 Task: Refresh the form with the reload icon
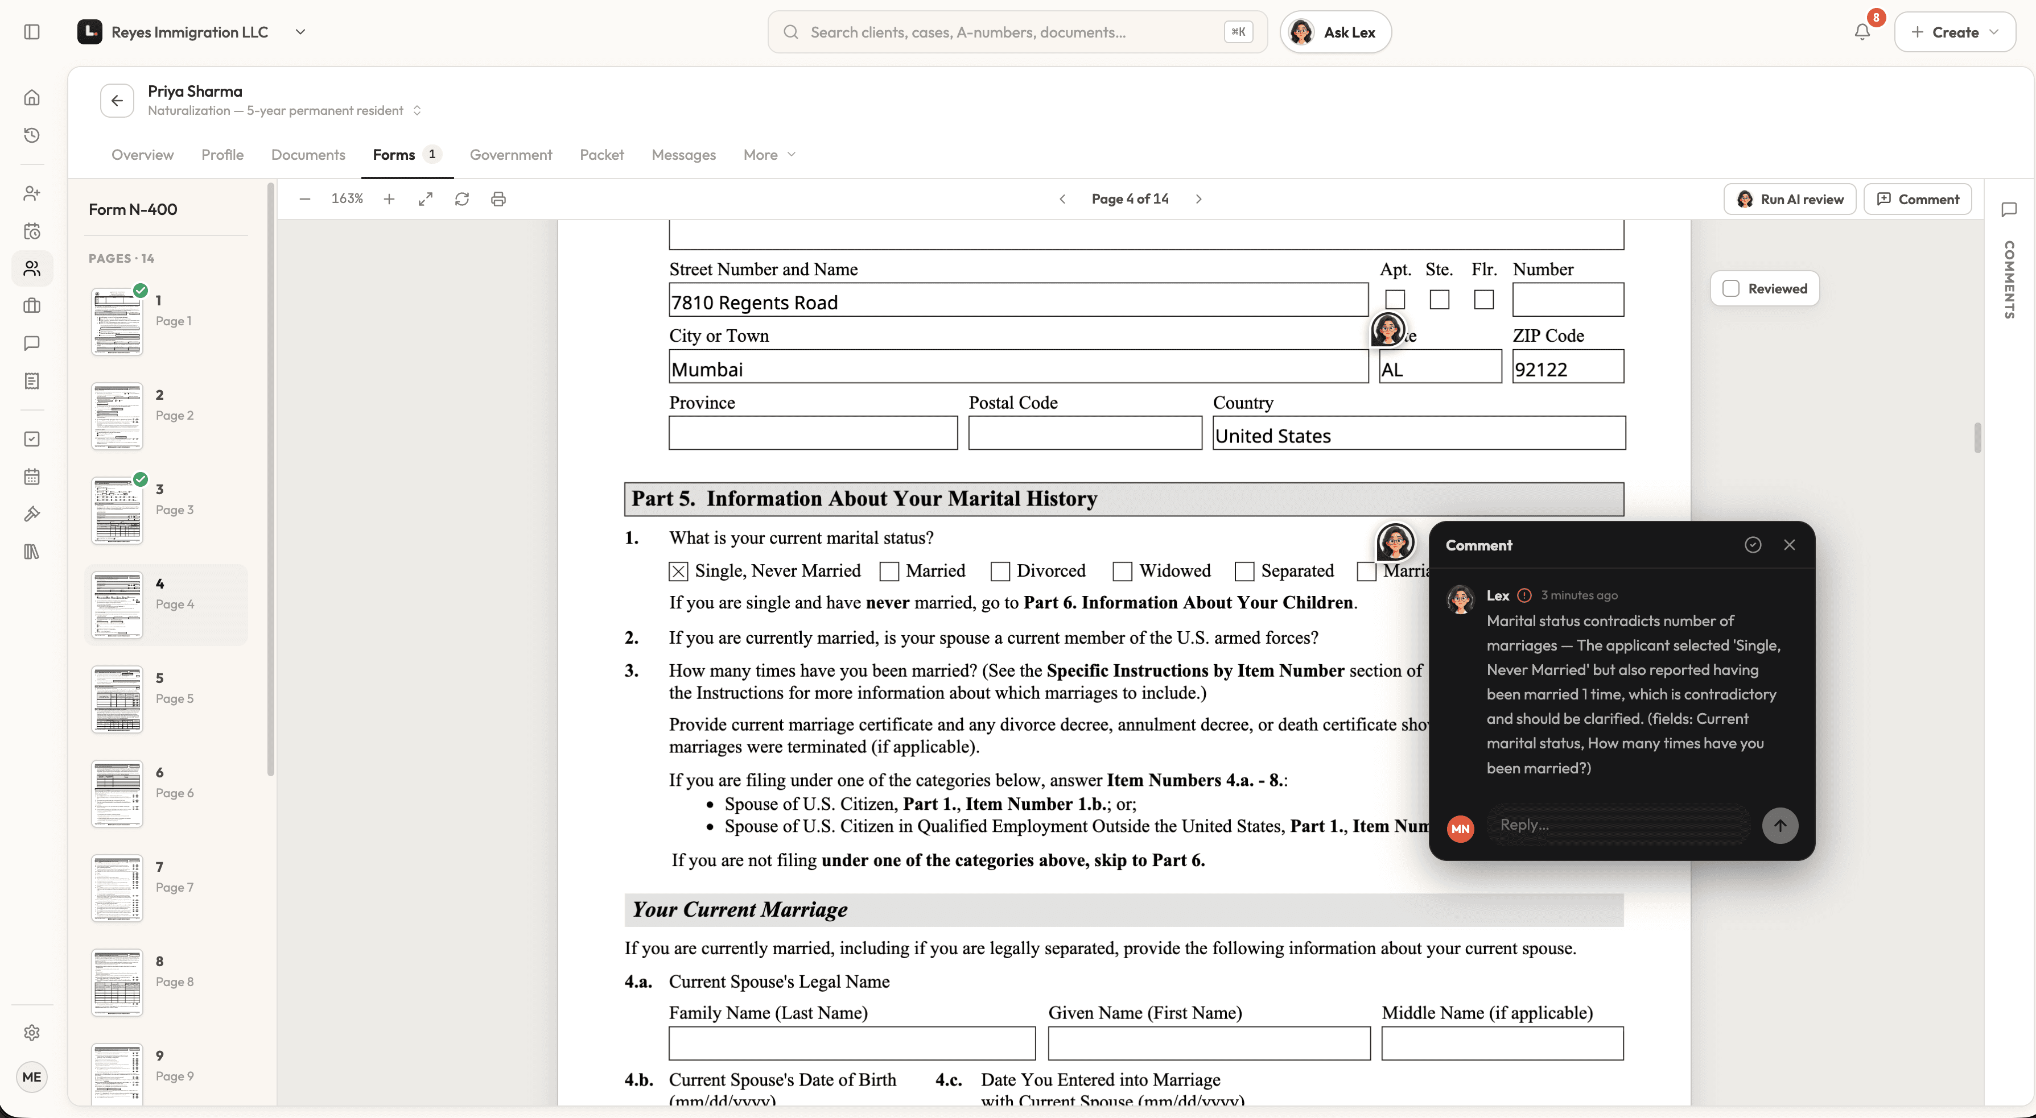click(x=463, y=199)
